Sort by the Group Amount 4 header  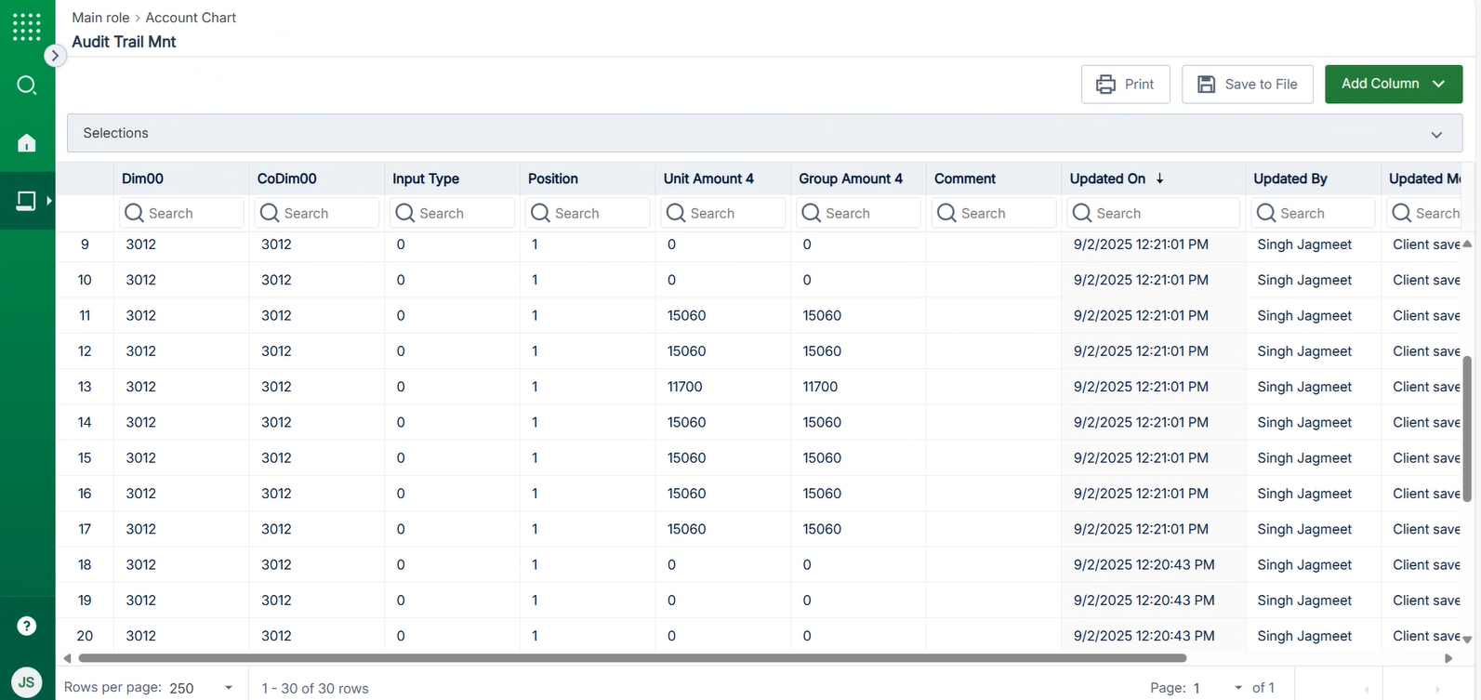pyautogui.click(x=851, y=178)
